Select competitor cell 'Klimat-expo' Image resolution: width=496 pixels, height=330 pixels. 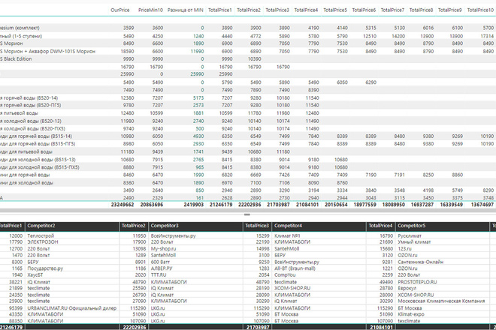click(410, 314)
